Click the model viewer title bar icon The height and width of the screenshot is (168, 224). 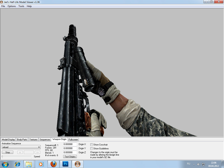point(2,2)
